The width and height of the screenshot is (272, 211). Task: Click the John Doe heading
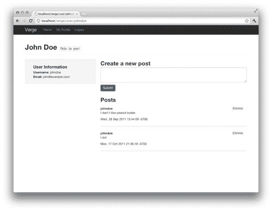click(41, 47)
